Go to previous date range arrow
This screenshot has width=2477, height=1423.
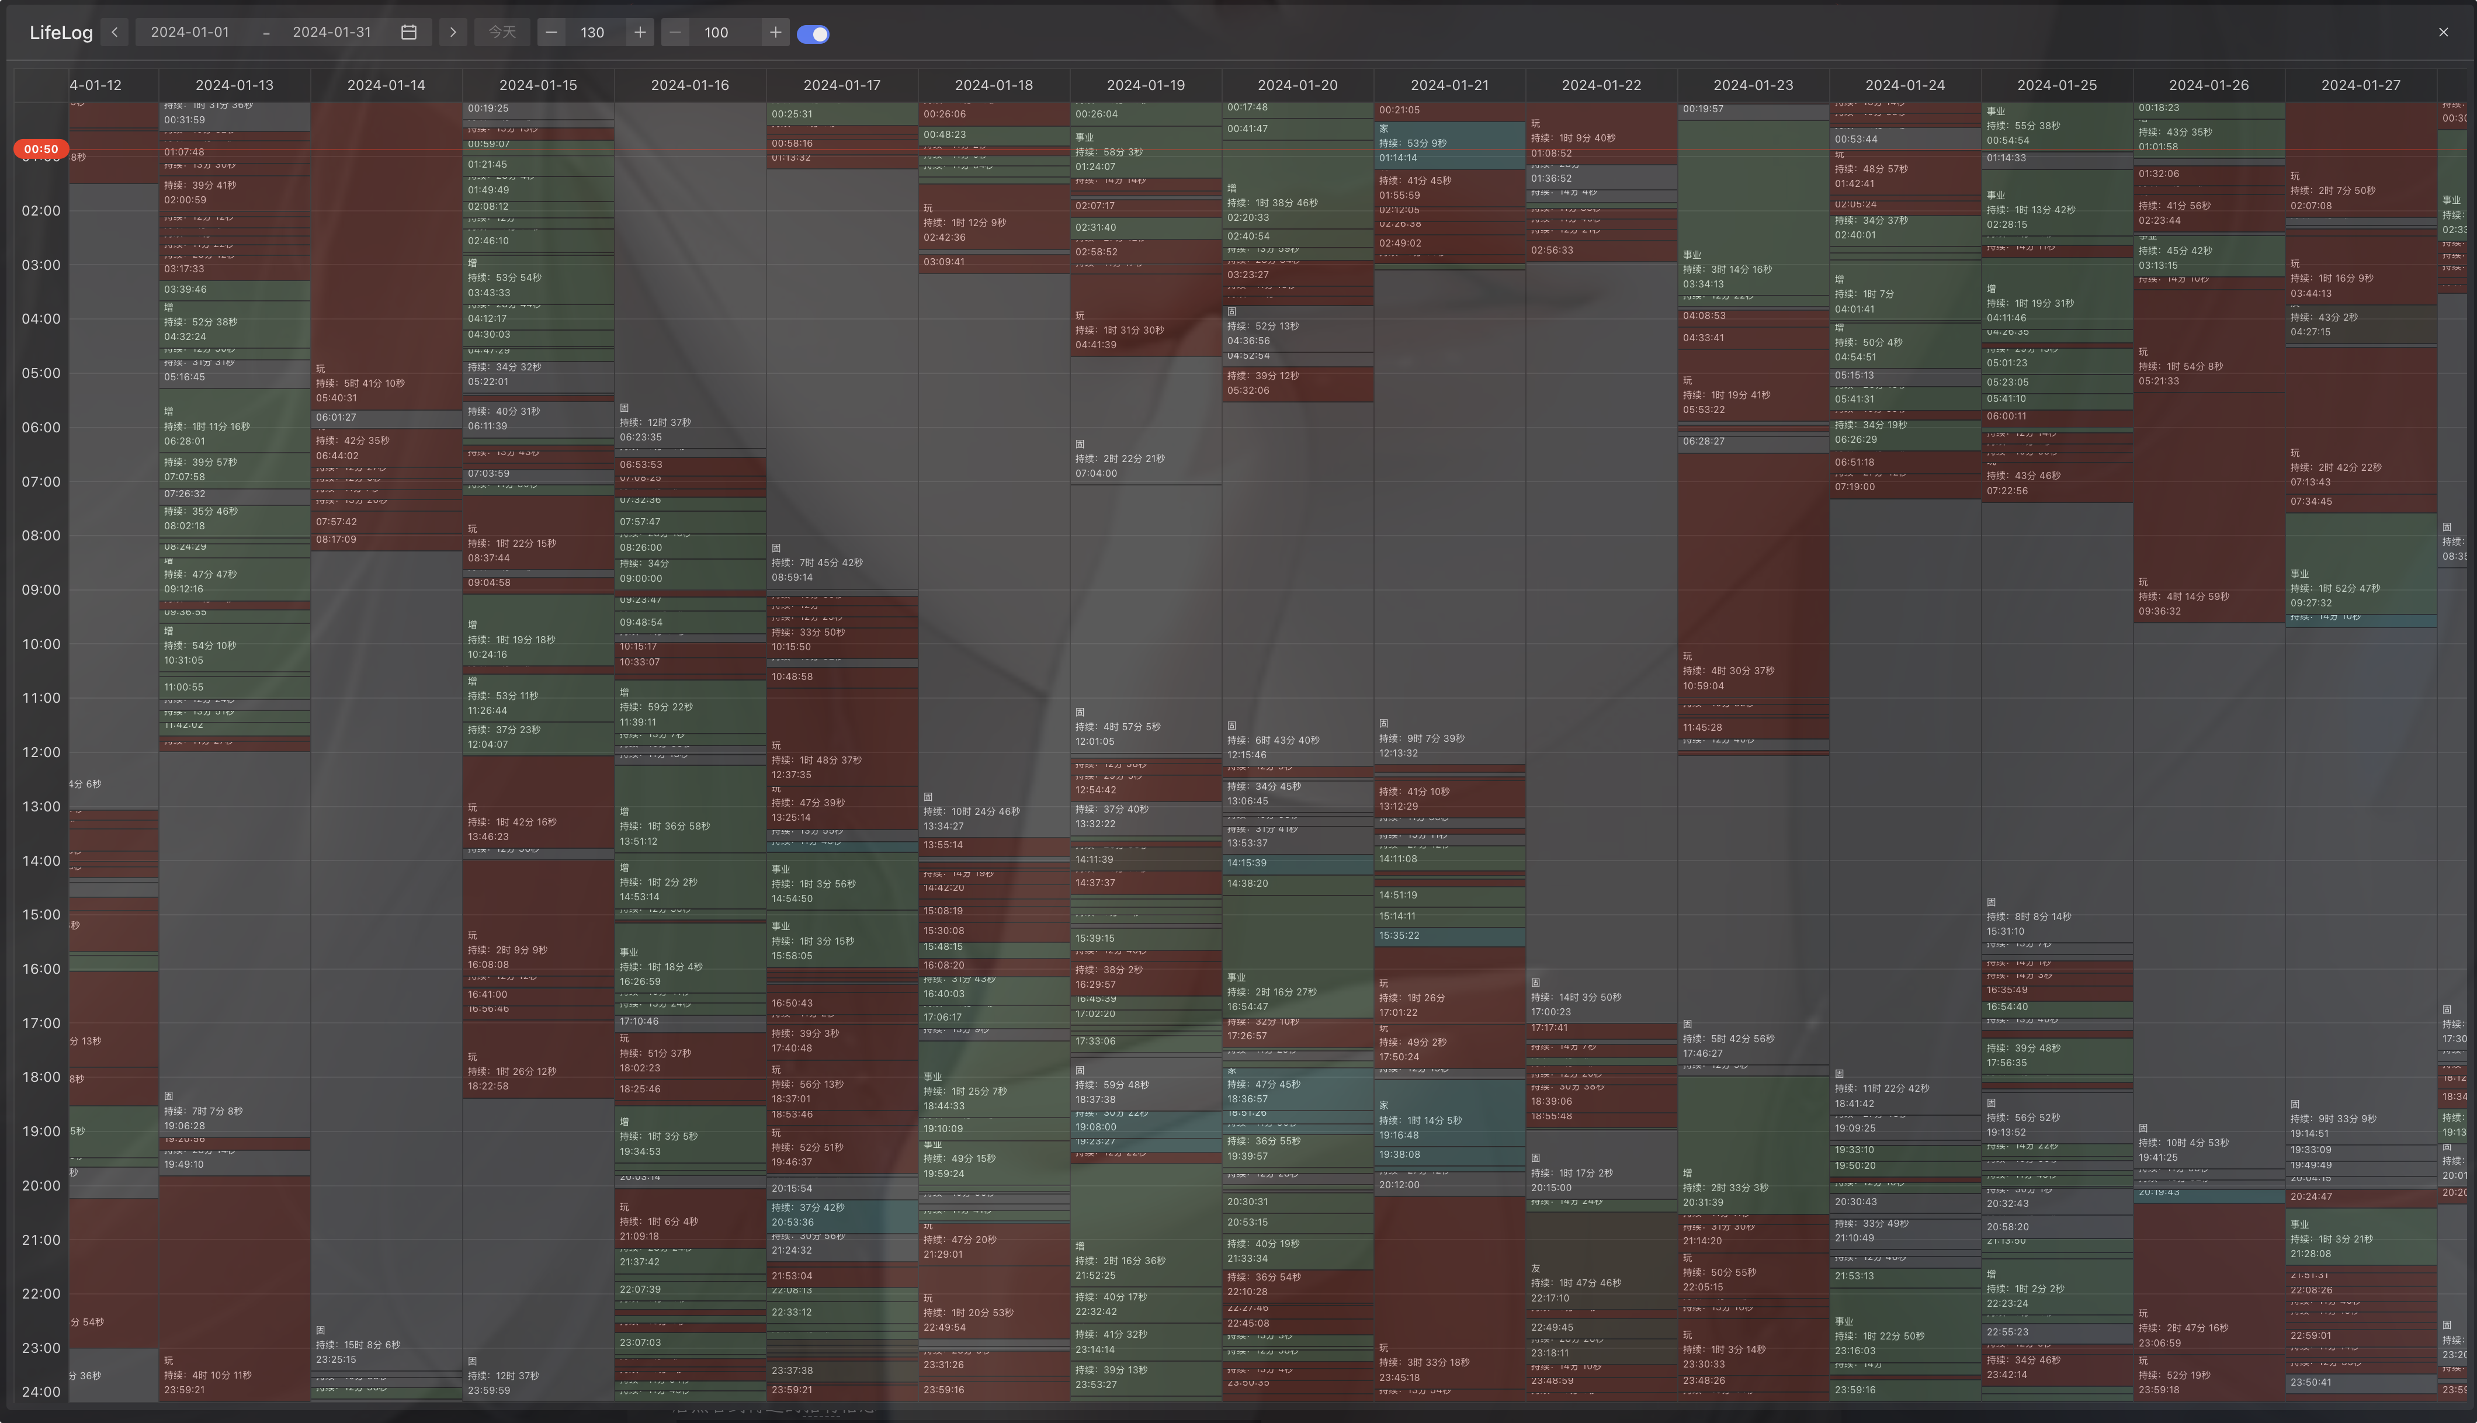(115, 32)
